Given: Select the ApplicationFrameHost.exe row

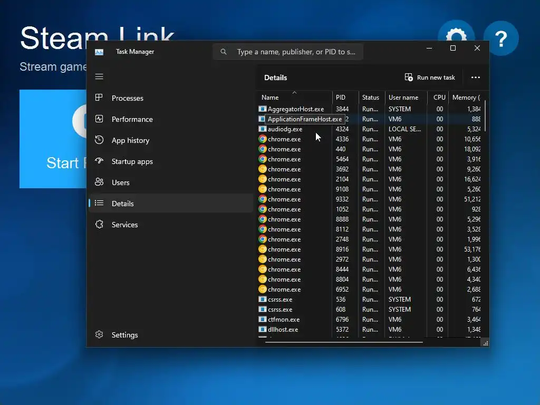Looking at the screenshot, I should pos(370,119).
